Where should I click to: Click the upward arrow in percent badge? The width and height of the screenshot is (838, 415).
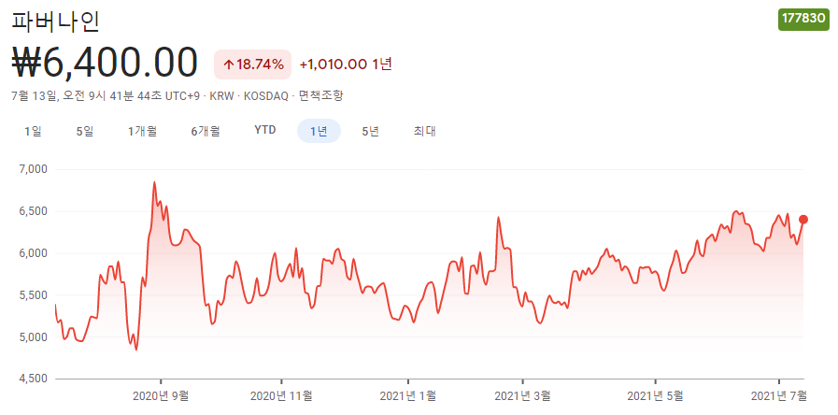tap(228, 65)
